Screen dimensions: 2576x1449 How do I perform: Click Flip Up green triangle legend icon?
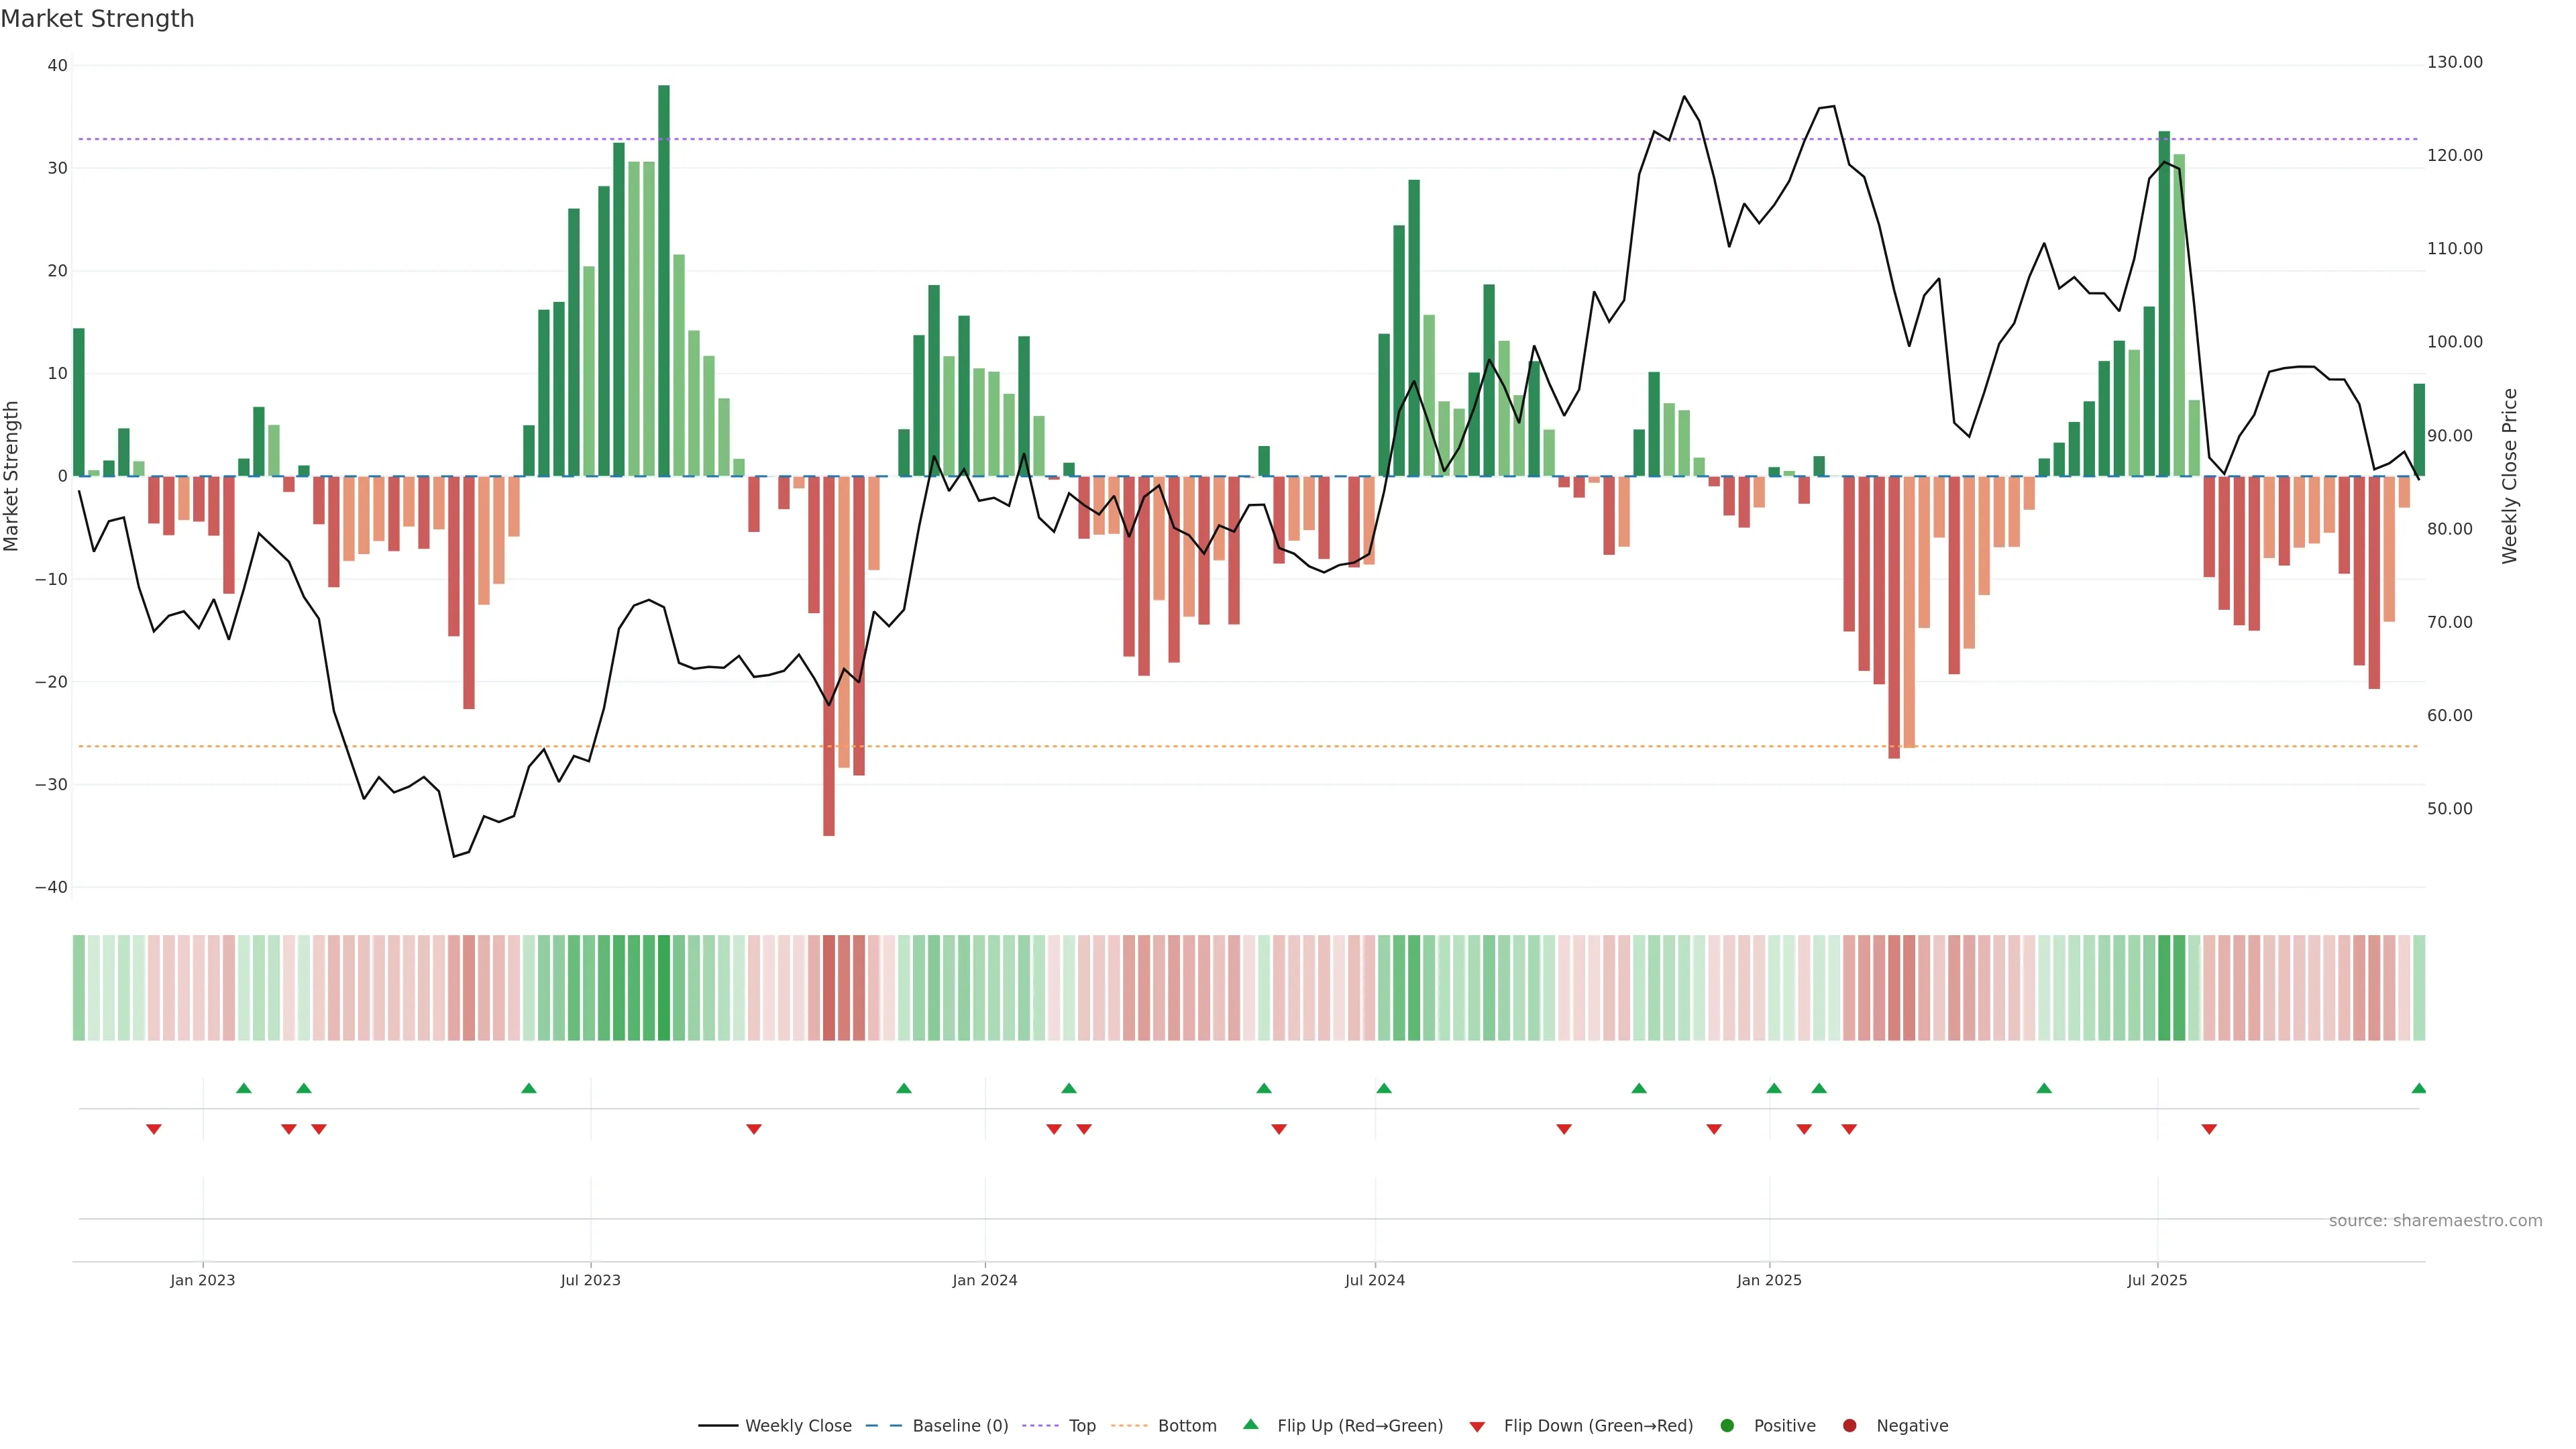(1250, 1425)
